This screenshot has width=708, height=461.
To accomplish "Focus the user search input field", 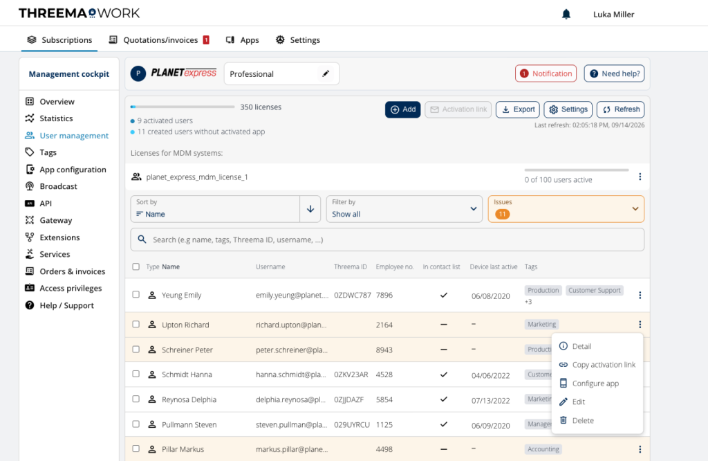I will [x=387, y=239].
